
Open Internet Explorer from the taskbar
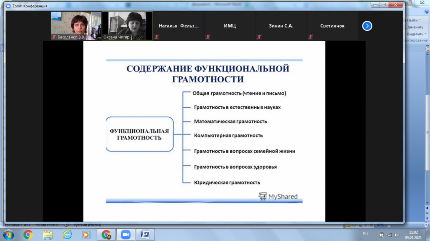(67, 235)
